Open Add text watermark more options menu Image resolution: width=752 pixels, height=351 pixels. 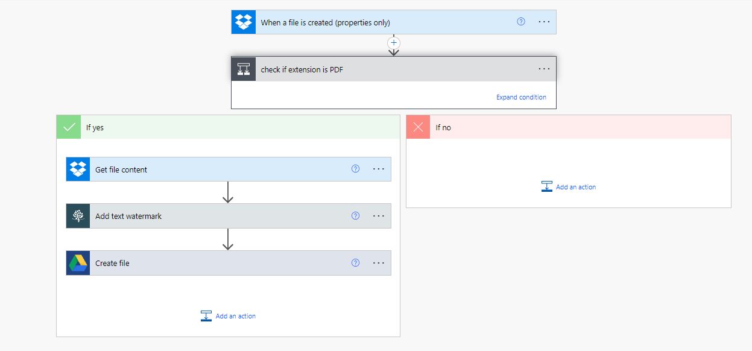tap(379, 216)
